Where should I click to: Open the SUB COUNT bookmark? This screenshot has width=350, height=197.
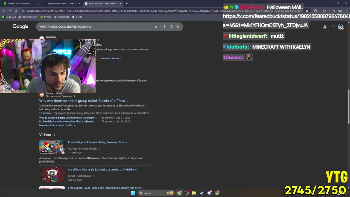(x=62, y=17)
